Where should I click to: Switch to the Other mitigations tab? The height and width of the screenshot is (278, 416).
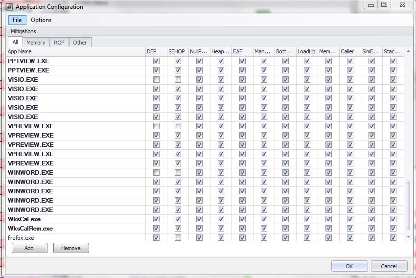pyautogui.click(x=80, y=43)
